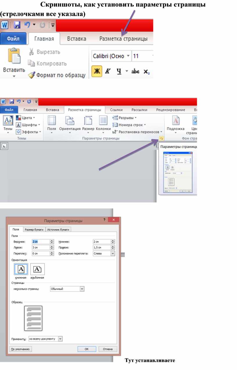The width and height of the screenshot is (237, 370).
Task: Click the Format Painter brush icon
Action: 31,75
